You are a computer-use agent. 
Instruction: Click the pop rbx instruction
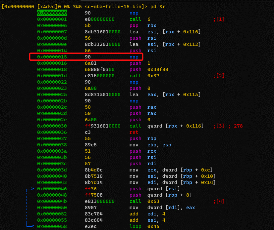coord(143,25)
